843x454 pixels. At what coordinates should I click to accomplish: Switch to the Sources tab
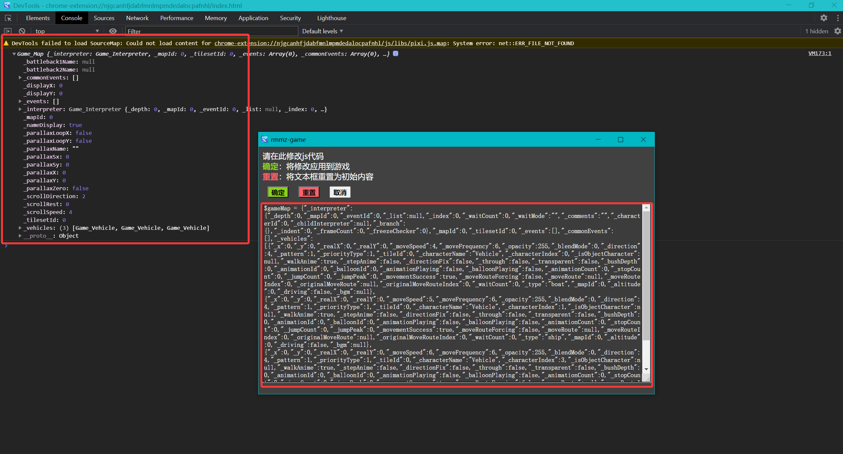[104, 18]
